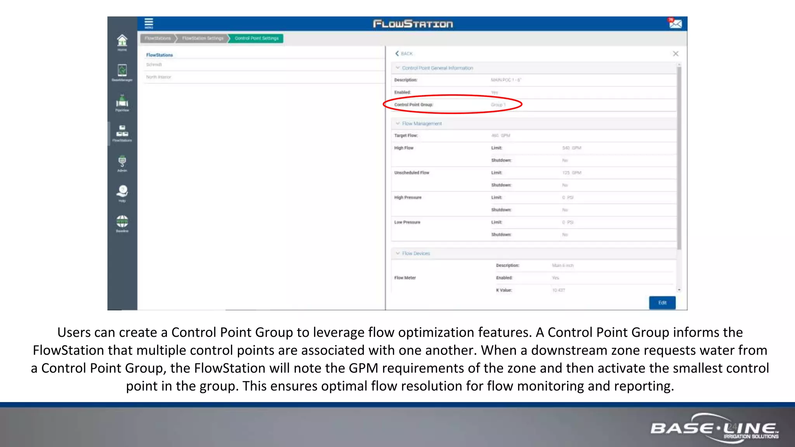Click the High Flow shutdown value No
The height and width of the screenshot is (447, 795).
pos(565,160)
